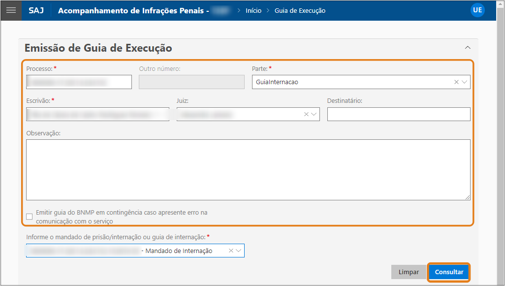Focus the Processo number field
The height and width of the screenshot is (286, 505).
(x=79, y=82)
